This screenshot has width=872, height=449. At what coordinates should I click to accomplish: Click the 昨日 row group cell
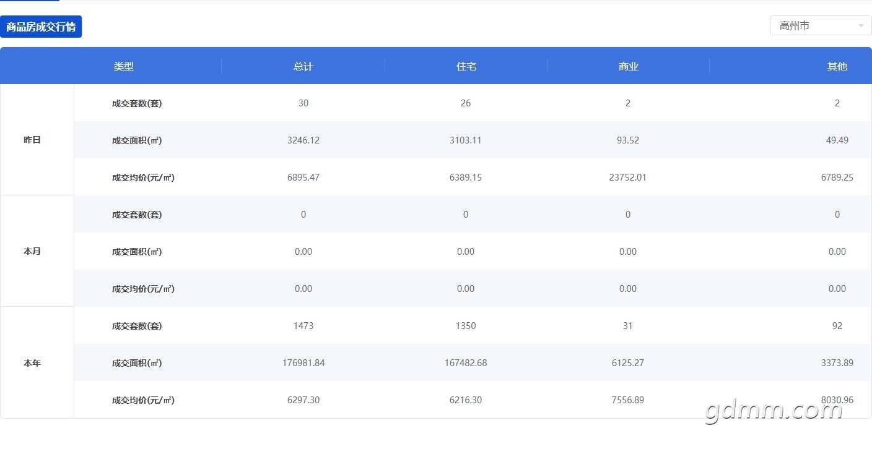pyautogui.click(x=37, y=140)
